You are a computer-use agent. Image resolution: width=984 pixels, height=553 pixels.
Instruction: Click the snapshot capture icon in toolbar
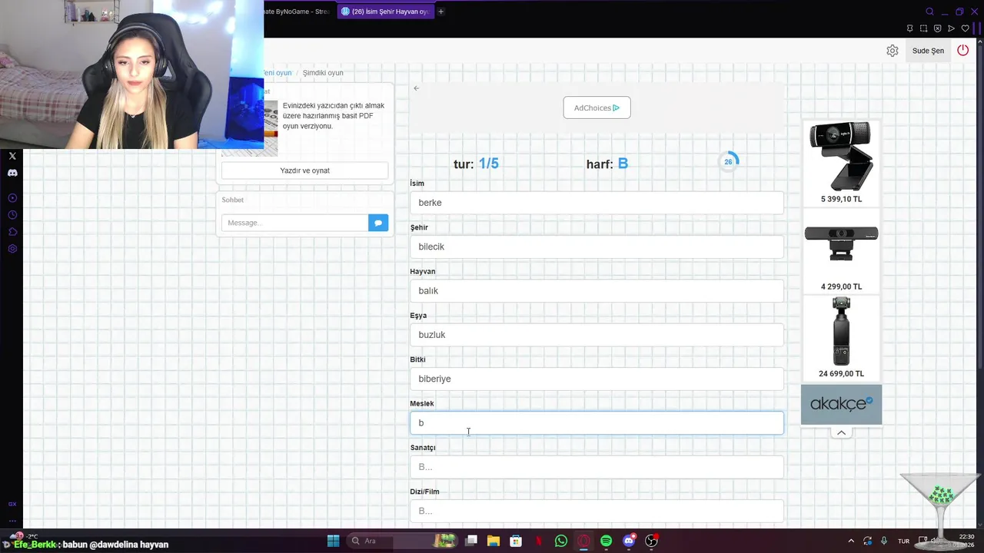923,28
